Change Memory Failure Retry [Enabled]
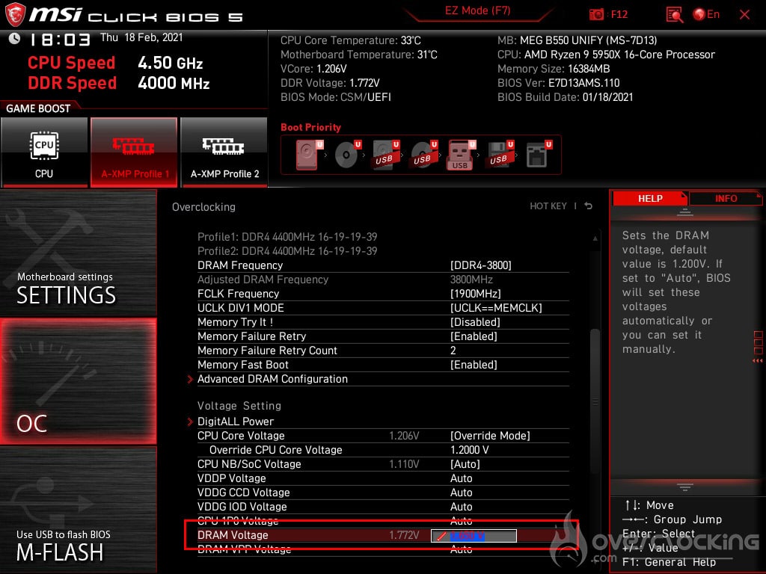This screenshot has width=766, height=574. point(383,336)
